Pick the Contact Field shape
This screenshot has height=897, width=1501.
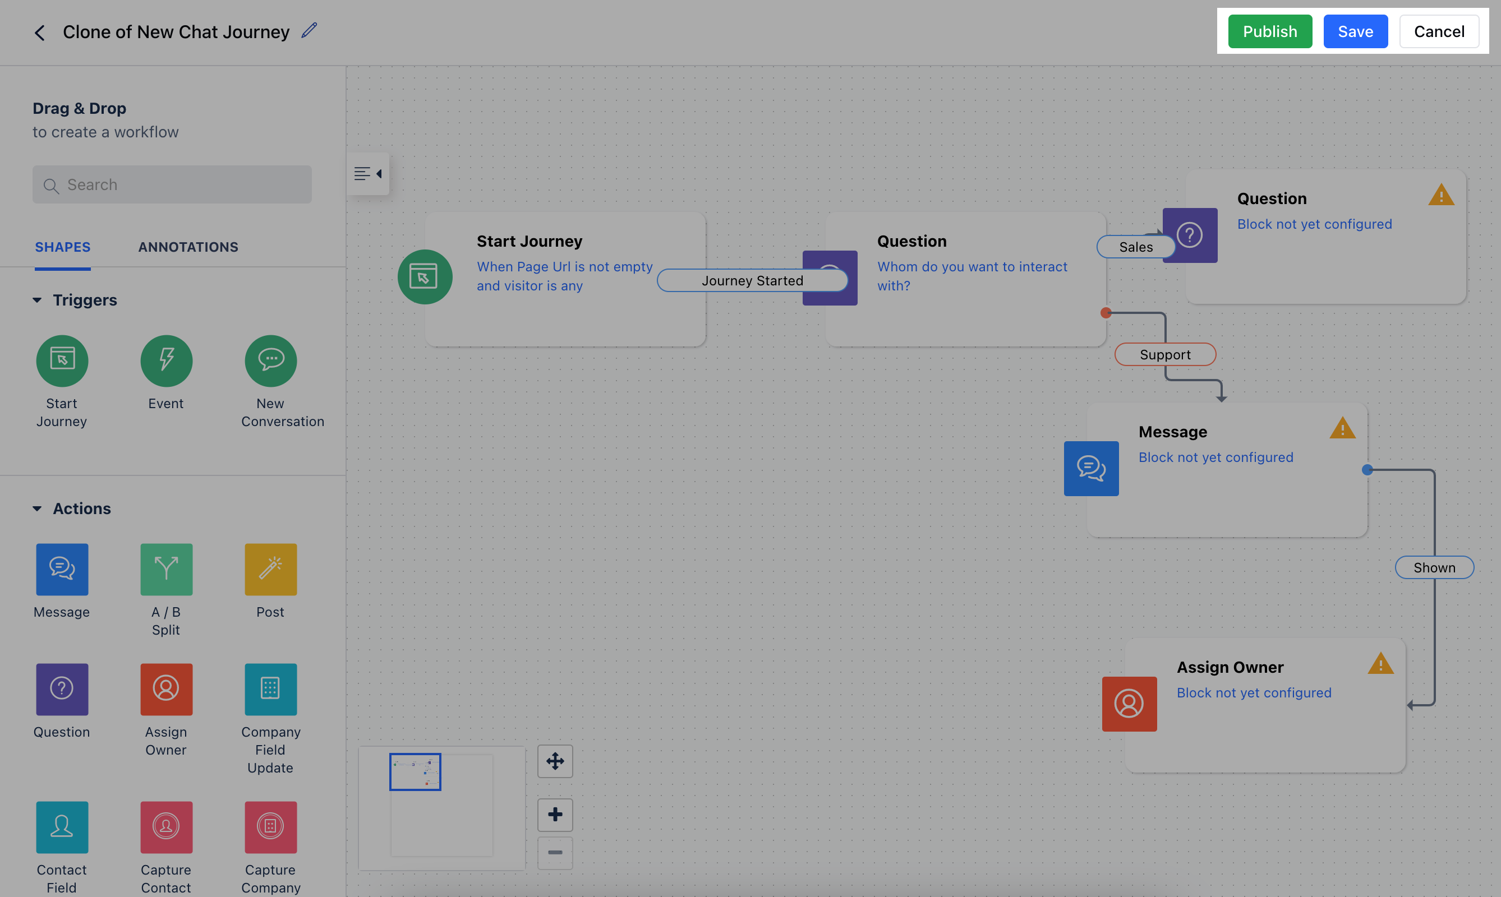(x=62, y=827)
